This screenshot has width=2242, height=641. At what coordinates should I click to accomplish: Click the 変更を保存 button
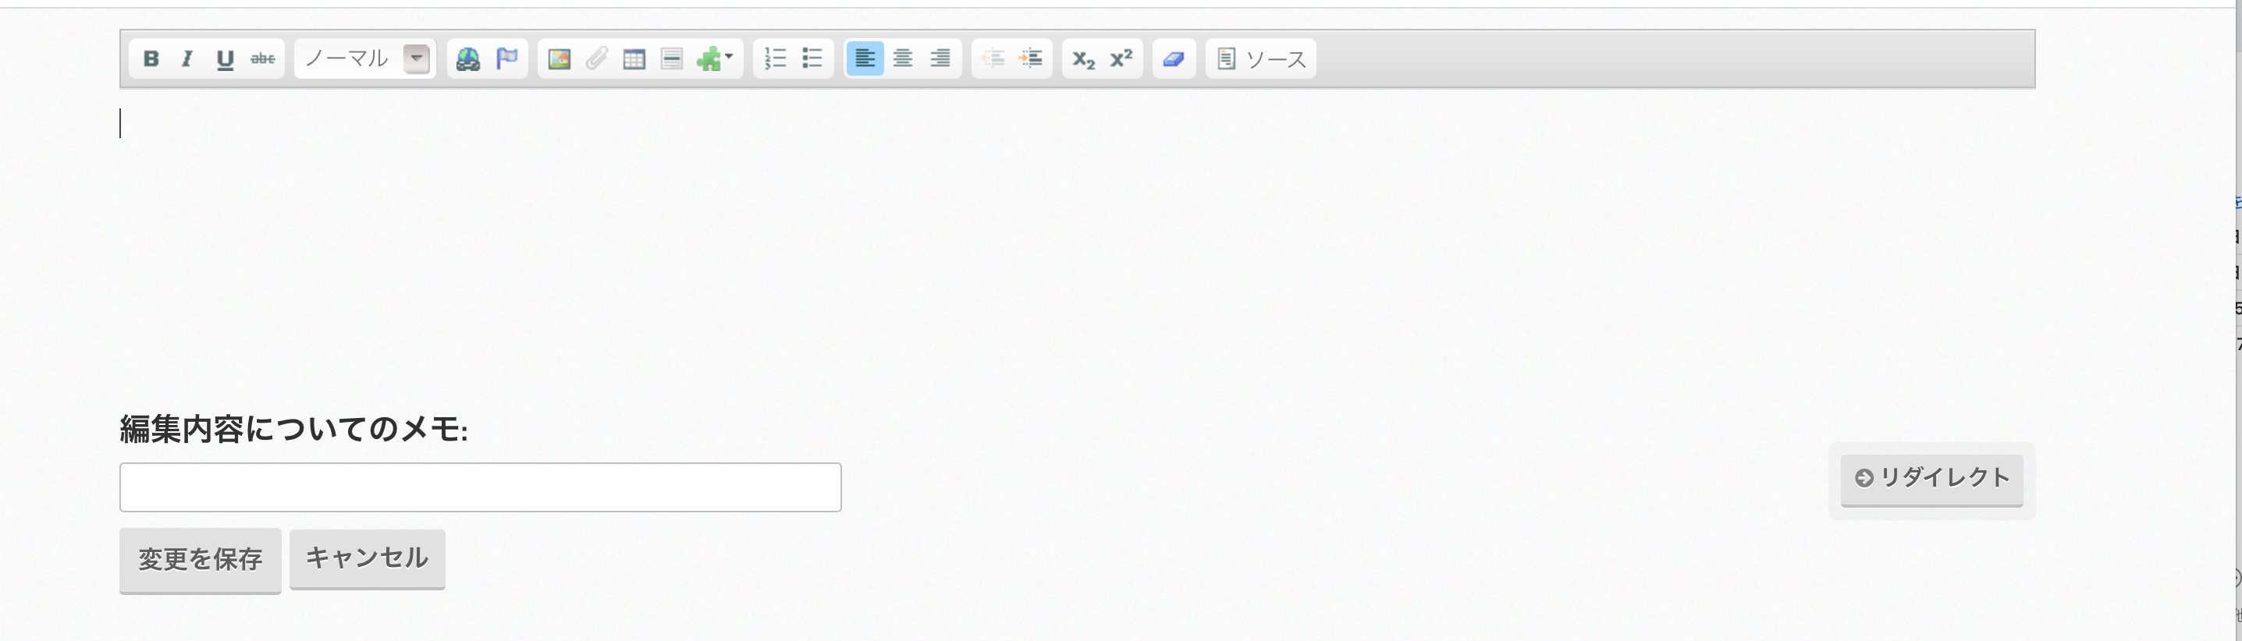(201, 560)
